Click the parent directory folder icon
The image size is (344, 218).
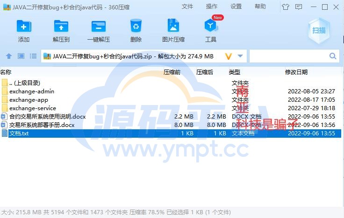tap(5, 83)
